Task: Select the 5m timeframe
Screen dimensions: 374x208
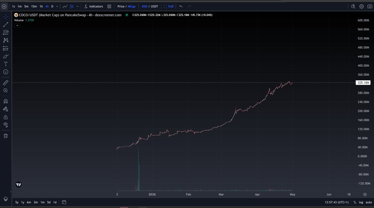Action: (26, 6)
